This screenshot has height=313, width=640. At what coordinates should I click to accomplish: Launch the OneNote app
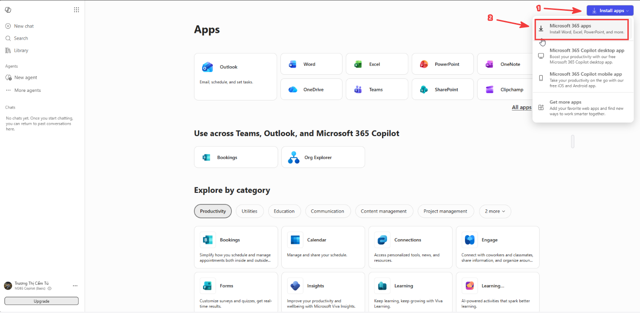click(505, 64)
